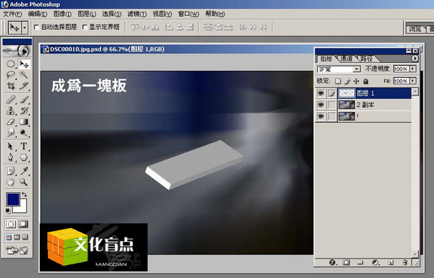434x278 pixels.
Task: Hide the 图层 1 layer eye
Action: click(320, 93)
